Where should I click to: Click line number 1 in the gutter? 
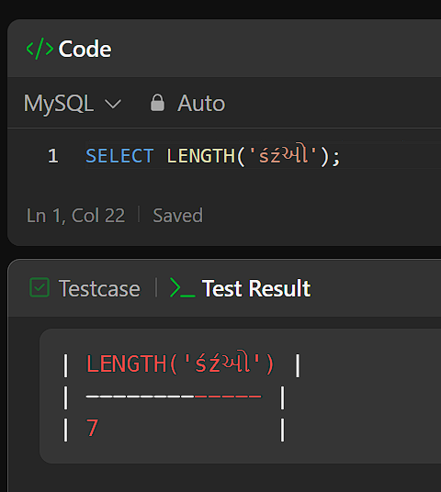coord(52,156)
